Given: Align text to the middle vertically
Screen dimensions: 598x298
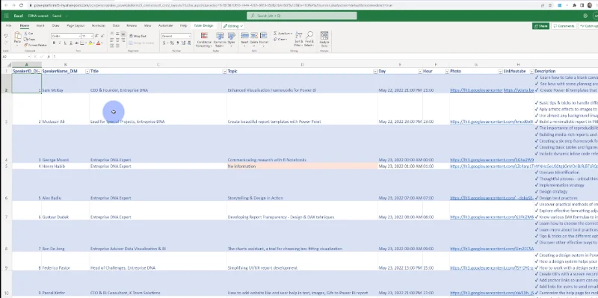Looking at the screenshot, I should (117, 34).
